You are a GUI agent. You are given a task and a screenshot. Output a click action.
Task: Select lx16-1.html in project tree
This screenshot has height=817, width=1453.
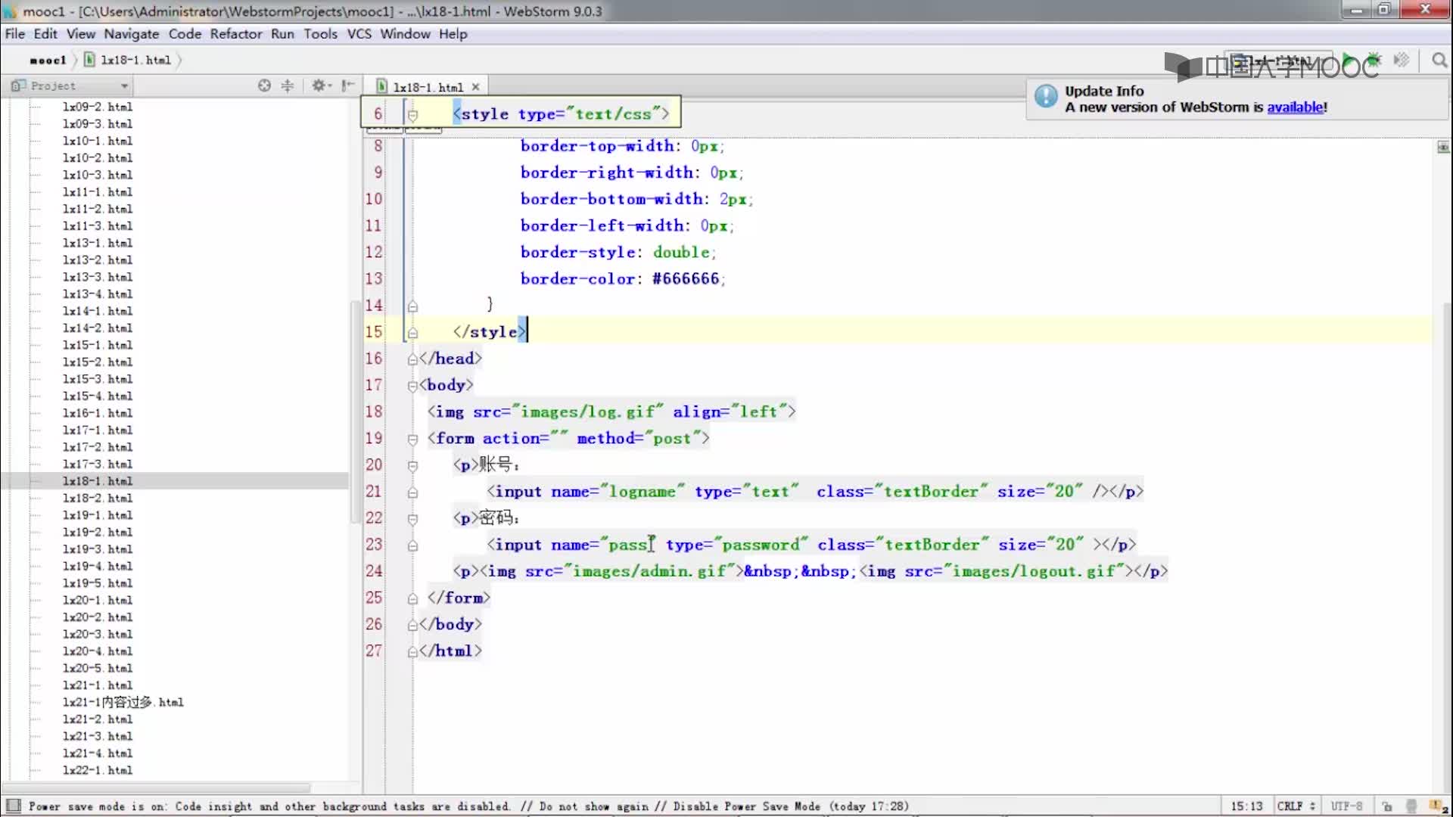coord(98,413)
